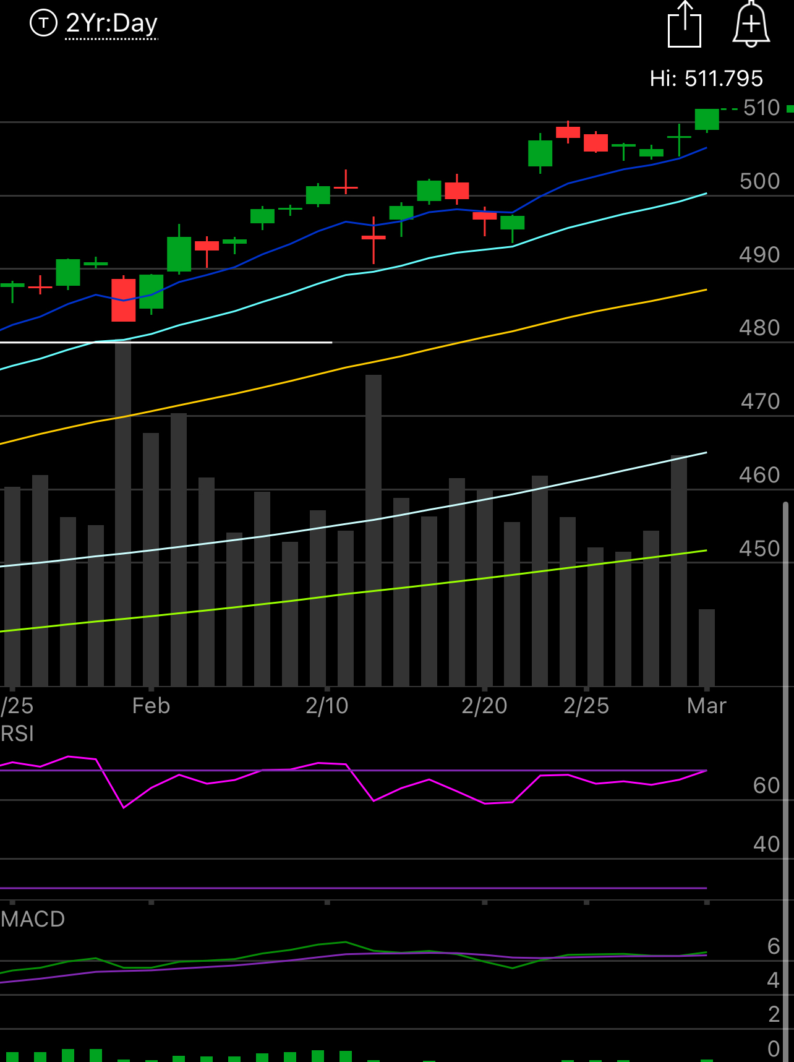Tap the 2/20 date axis label
The width and height of the screenshot is (794, 1062).
(484, 706)
